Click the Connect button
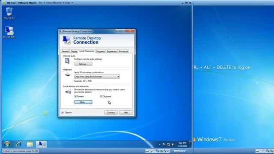Image resolution: width=274 pixels, height=154 pixels. [111, 113]
